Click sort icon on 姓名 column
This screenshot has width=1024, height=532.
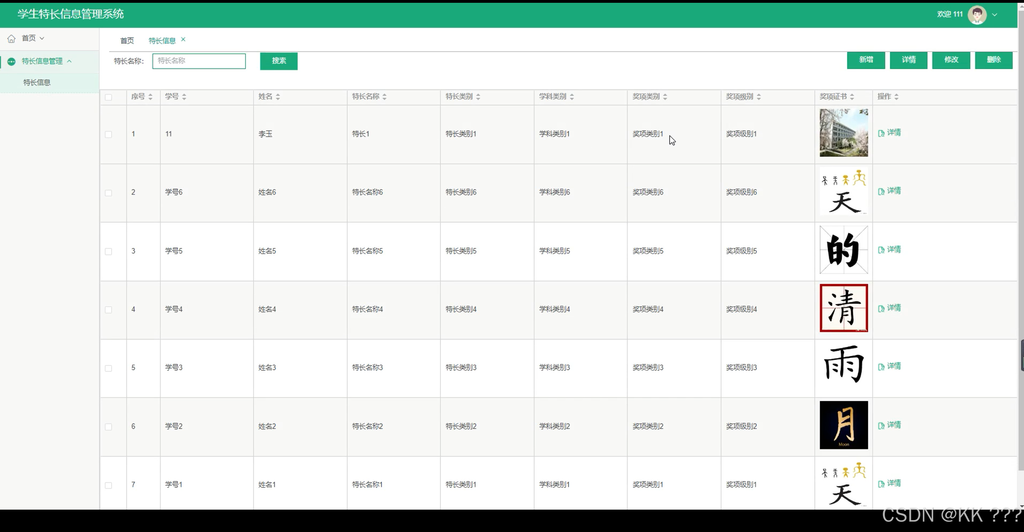tap(278, 97)
